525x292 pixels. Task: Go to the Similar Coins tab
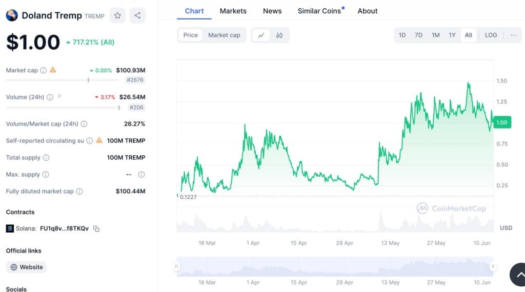coord(319,11)
